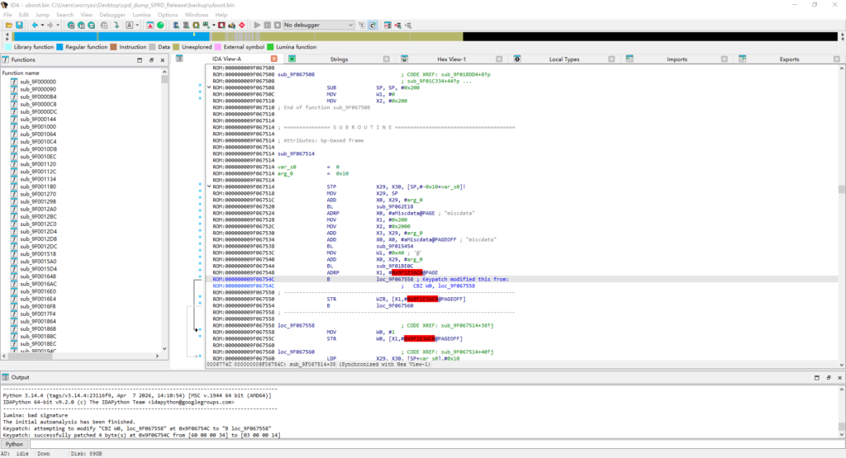Click the green Lumina function legend swatch
Screen dimensions: 846x458
(270, 47)
